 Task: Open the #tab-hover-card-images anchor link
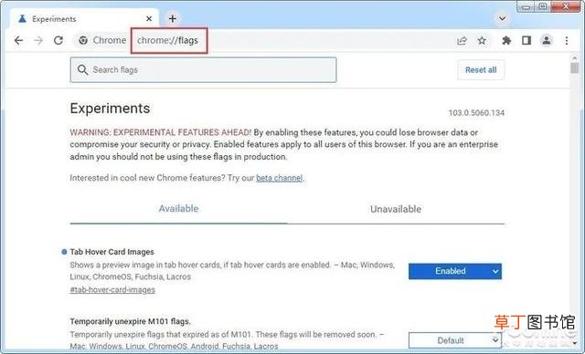pos(112,289)
